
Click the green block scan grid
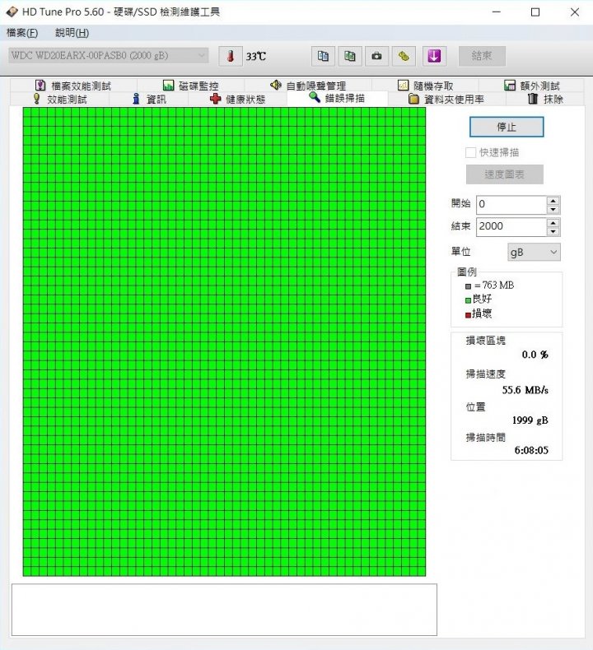coord(224,341)
